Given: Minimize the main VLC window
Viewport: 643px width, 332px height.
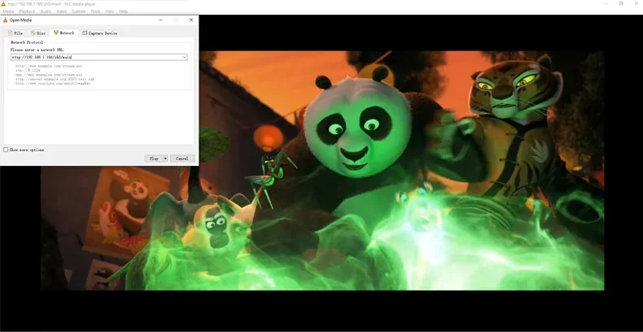Looking at the screenshot, I should click(606, 4).
